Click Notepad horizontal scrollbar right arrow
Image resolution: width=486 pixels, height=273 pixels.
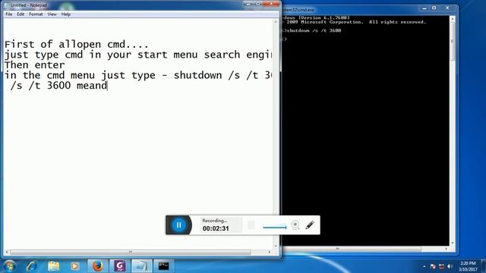[x=269, y=252]
